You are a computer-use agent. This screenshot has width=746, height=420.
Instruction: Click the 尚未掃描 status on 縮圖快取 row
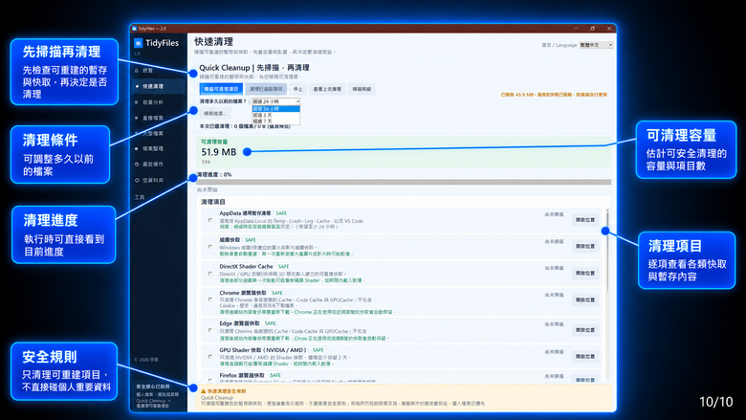point(555,242)
